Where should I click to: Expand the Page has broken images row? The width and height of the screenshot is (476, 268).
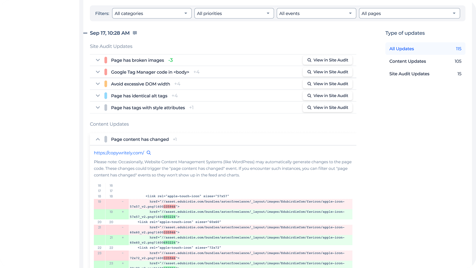[98, 60]
